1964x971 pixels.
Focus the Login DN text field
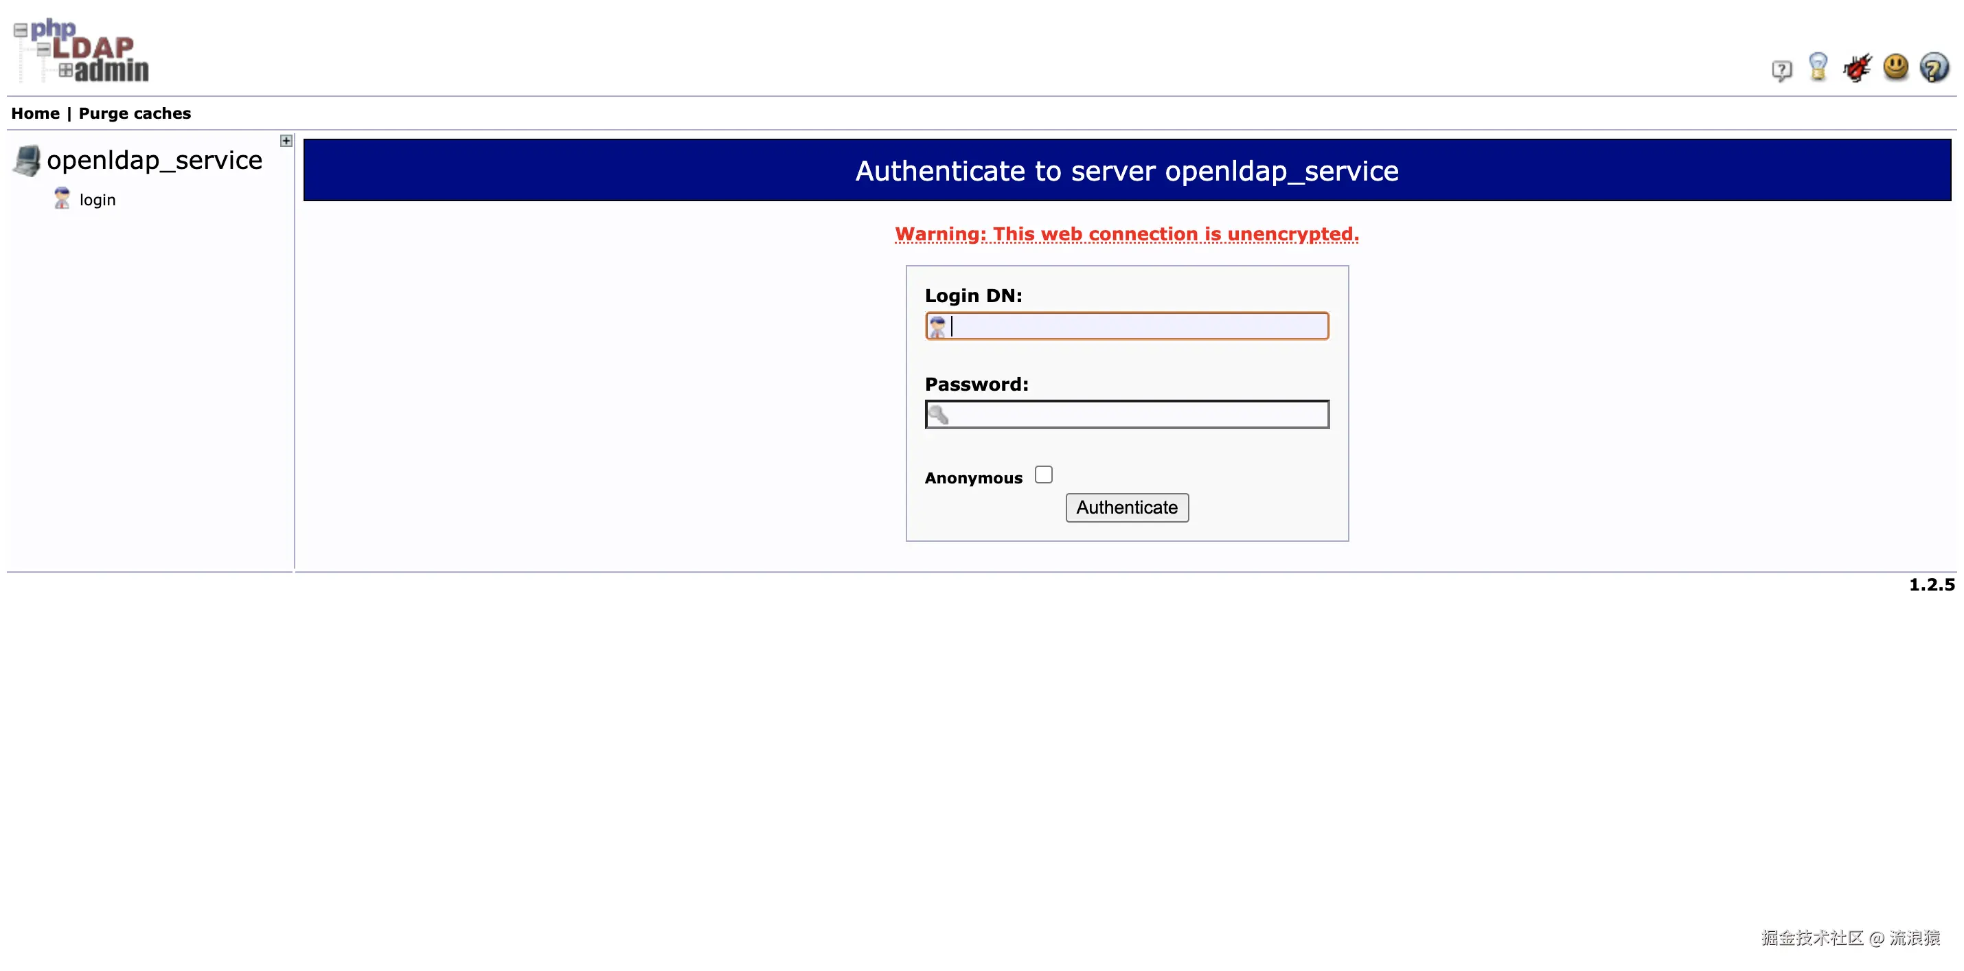(1136, 326)
